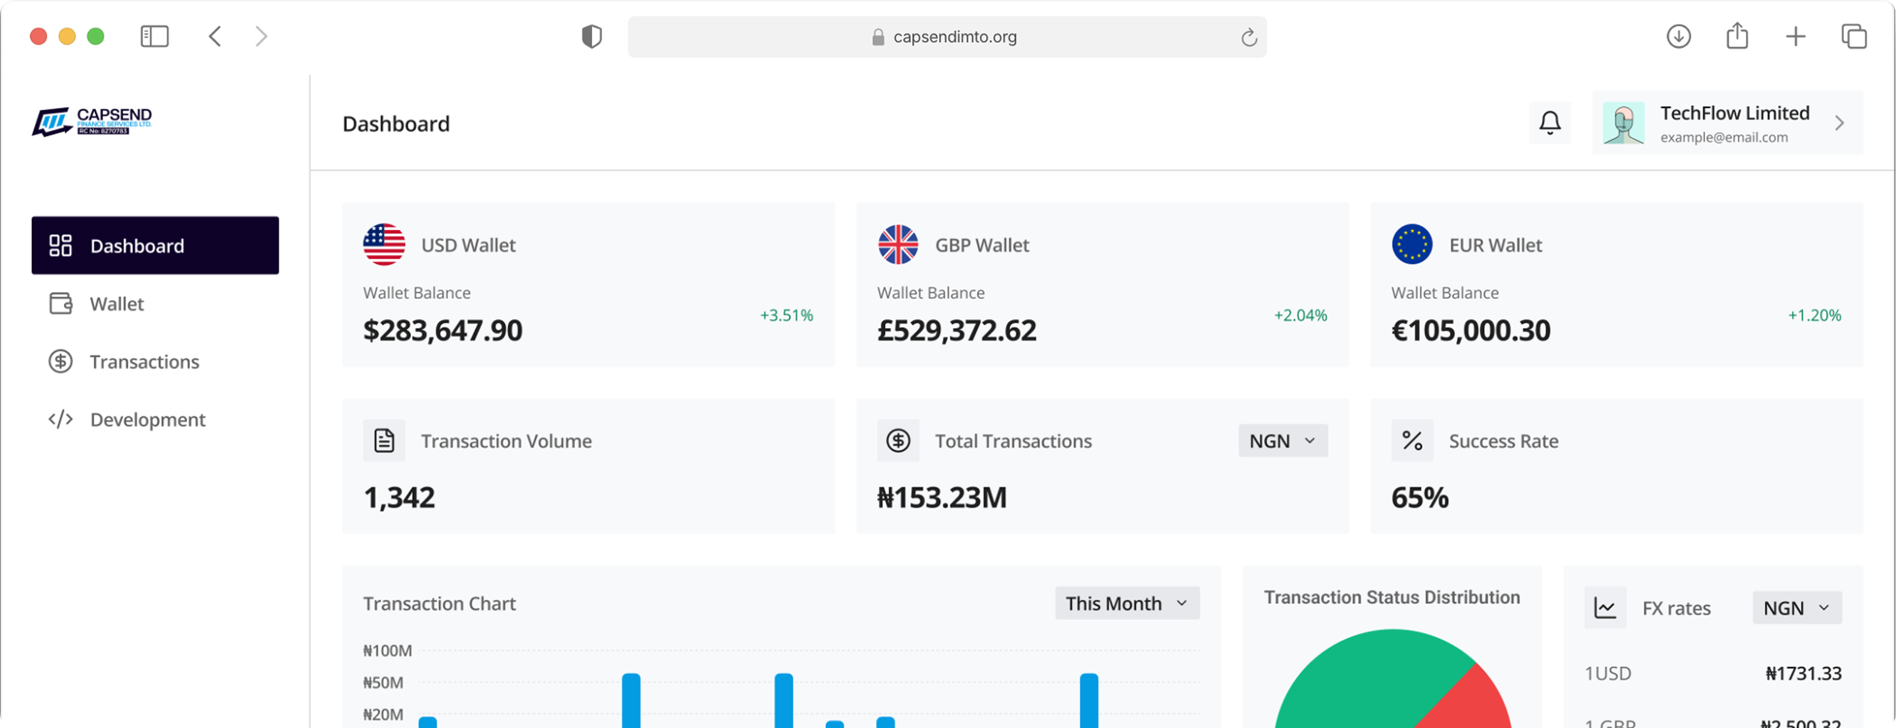The image size is (1896, 728).
Task: Expand the This Month chart dropdown
Action: [1127, 603]
